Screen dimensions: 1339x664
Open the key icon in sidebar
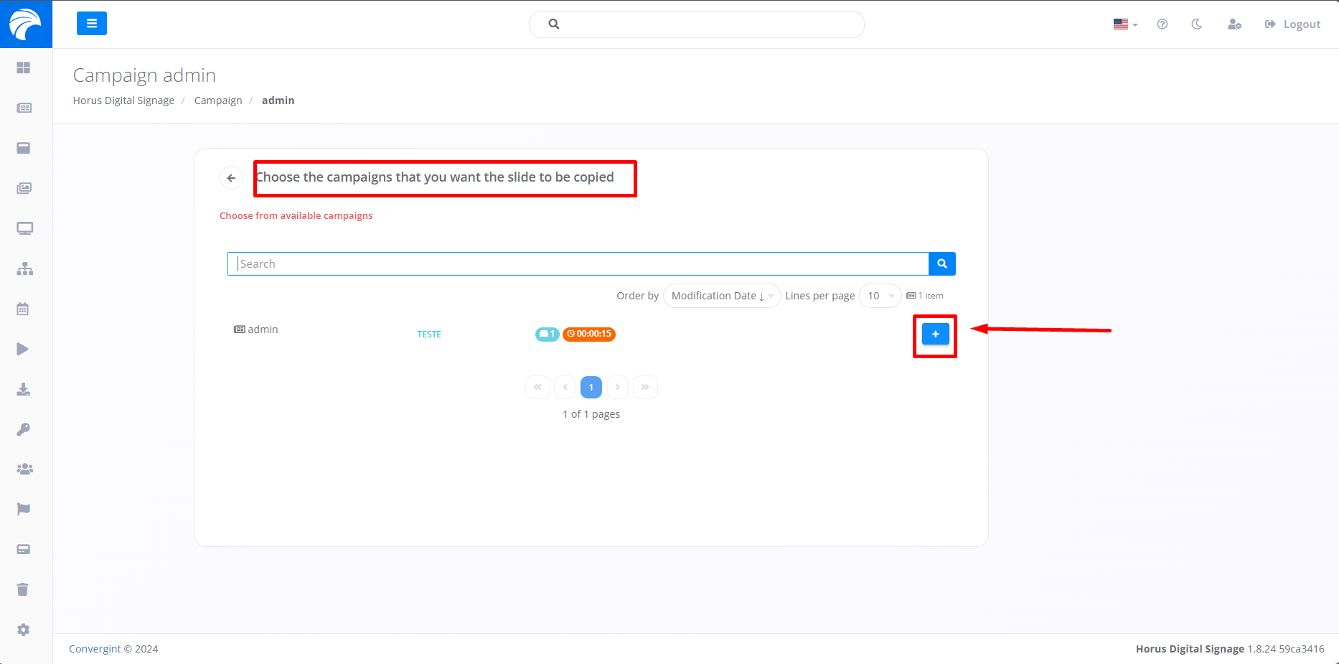point(24,429)
